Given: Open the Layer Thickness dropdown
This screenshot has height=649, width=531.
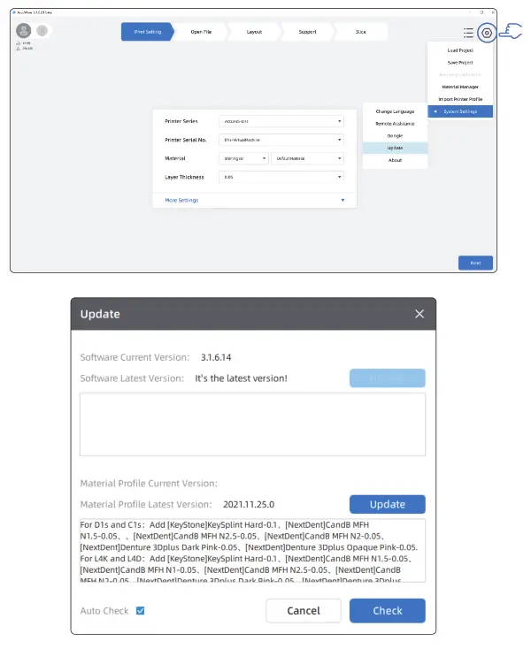Looking at the screenshot, I should 281,177.
